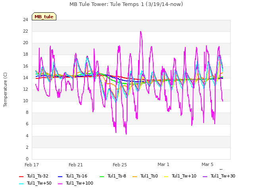Click the magenta 22-degree peak near Feb 27
Screen dimensions: 254x191
[140, 32]
